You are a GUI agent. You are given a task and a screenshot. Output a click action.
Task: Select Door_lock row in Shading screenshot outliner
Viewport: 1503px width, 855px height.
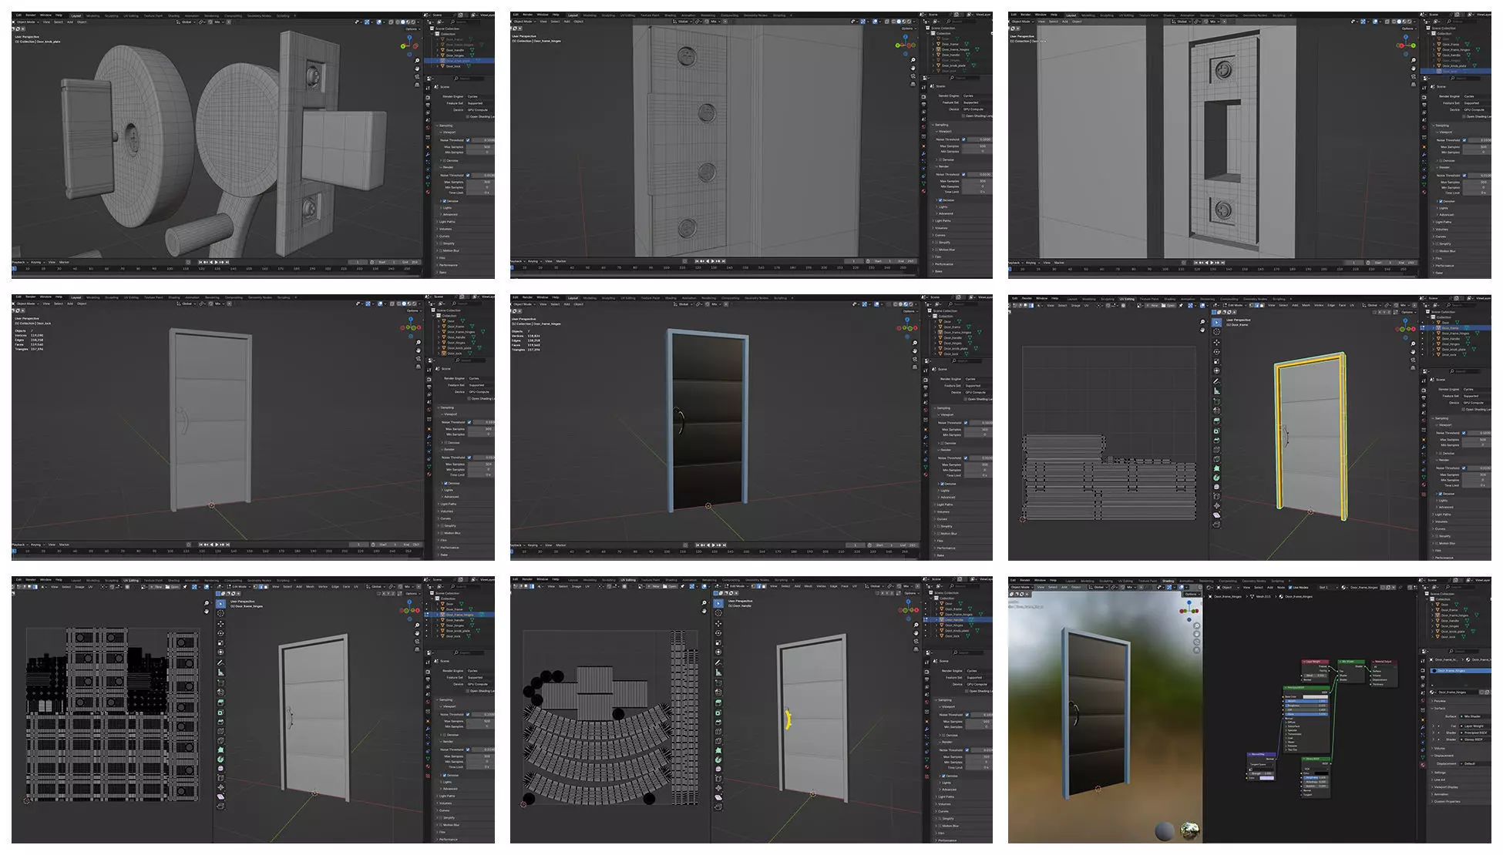click(x=1448, y=637)
